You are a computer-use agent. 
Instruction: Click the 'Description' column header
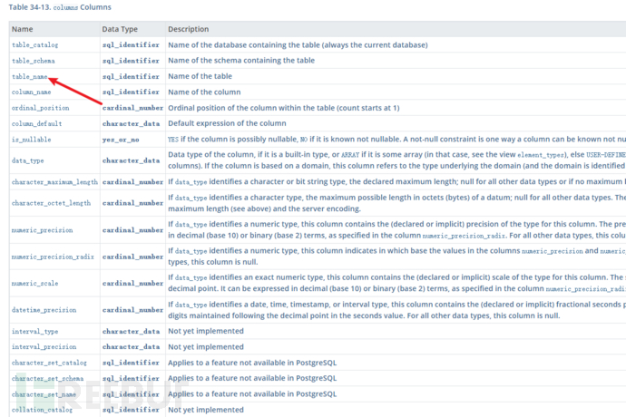click(x=189, y=29)
